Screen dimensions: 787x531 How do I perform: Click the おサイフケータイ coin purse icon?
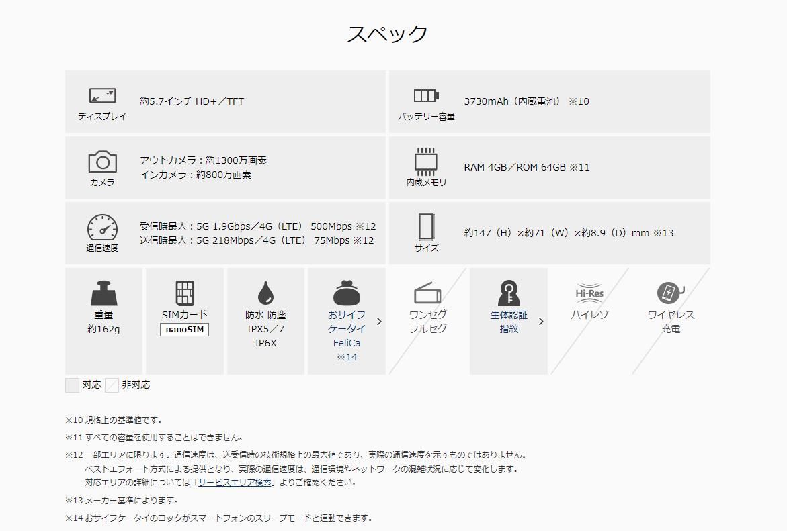(347, 295)
